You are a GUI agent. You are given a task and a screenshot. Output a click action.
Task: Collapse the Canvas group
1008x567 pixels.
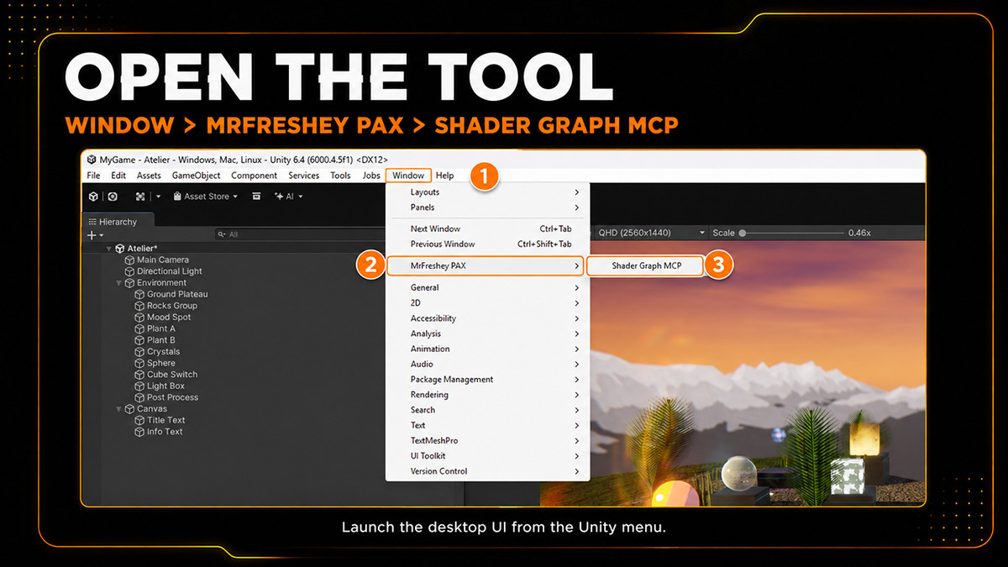click(x=118, y=409)
